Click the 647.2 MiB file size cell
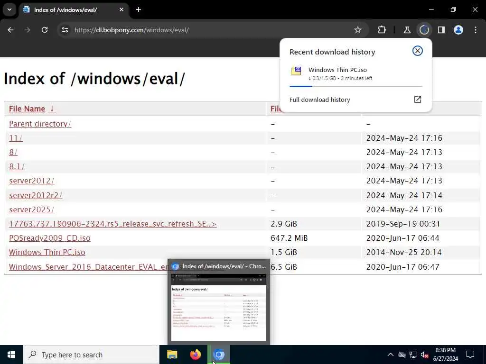The height and width of the screenshot is (364, 486). point(289,238)
